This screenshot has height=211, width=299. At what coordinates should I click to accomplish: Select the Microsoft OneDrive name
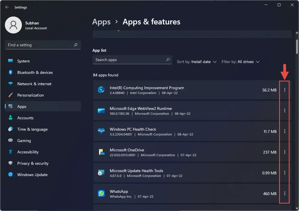pos(127,150)
